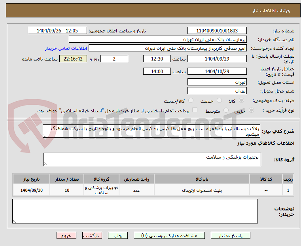Image resolution: width=301 pixels, height=246 pixels.
Task: Click the اطلاعات کالاهای مورد نیاز heading
Action: 266,143
